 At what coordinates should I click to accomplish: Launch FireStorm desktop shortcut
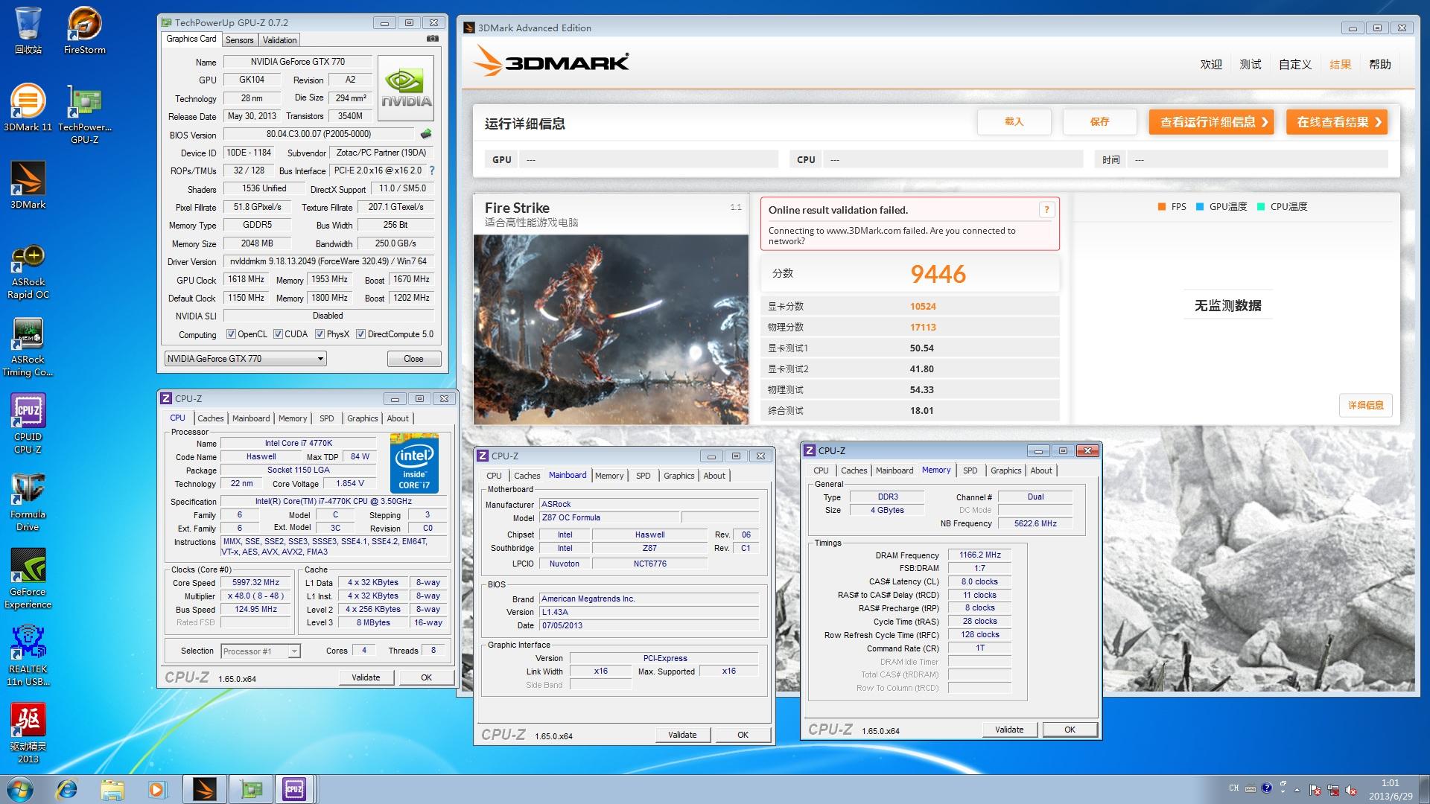(x=84, y=30)
